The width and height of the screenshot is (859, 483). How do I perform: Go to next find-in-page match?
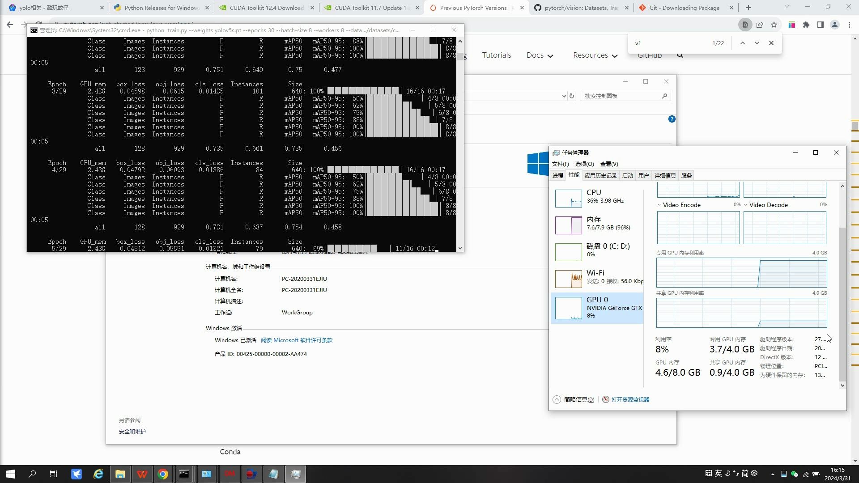[x=757, y=43]
